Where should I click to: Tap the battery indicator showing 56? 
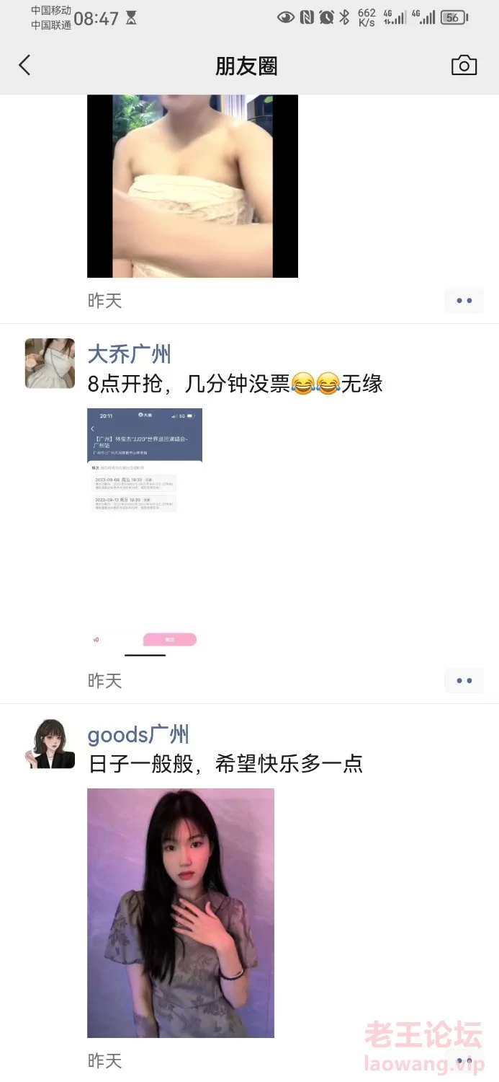coord(454,18)
